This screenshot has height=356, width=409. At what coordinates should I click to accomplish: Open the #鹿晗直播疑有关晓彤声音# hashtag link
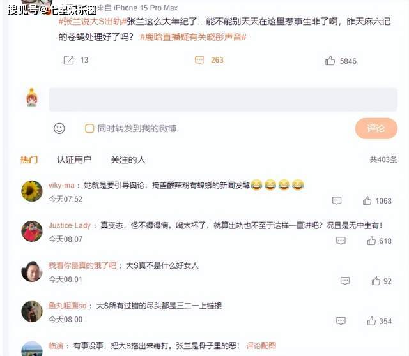(193, 37)
